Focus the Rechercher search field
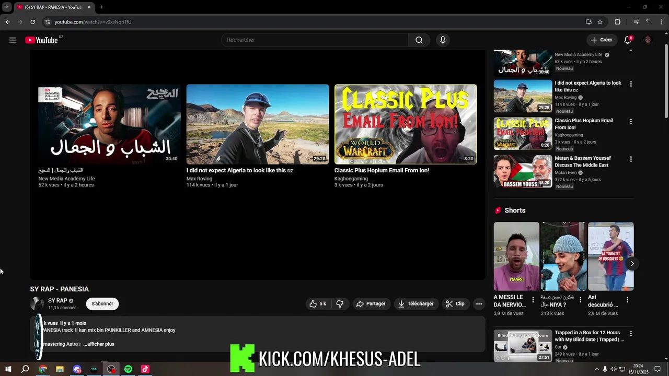Viewport: 669px width, 376px height. (x=315, y=40)
